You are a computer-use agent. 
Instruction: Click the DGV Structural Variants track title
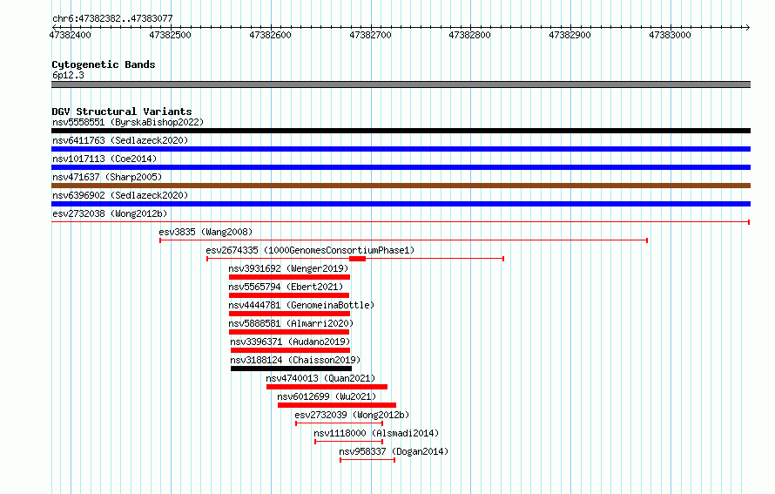[x=122, y=112]
